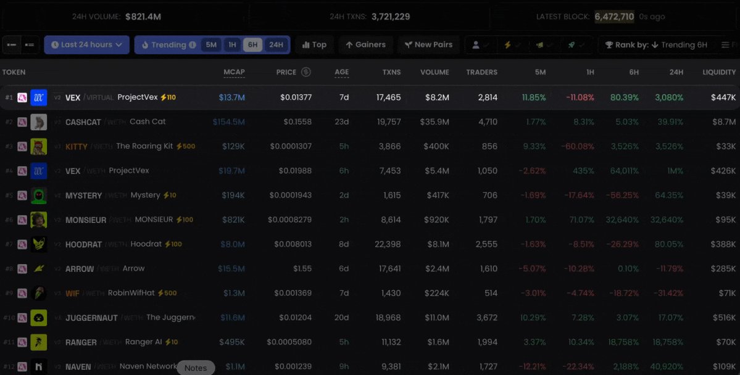Open the HOODRAT token logo
The image size is (740, 375).
tap(39, 244)
